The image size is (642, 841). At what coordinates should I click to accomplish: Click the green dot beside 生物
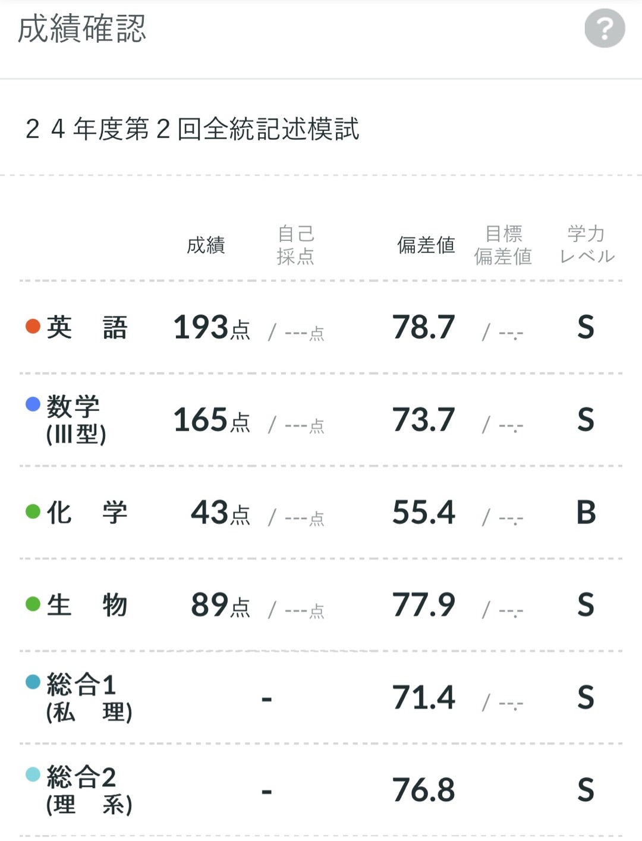point(33,604)
